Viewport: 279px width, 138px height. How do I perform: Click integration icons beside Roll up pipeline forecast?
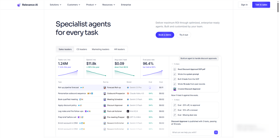point(82,88)
